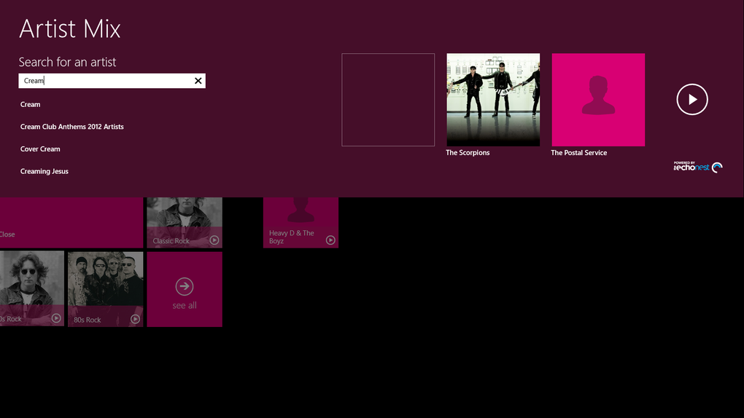Click the partially visible Close tile
The width and height of the screenshot is (744, 418).
71,222
